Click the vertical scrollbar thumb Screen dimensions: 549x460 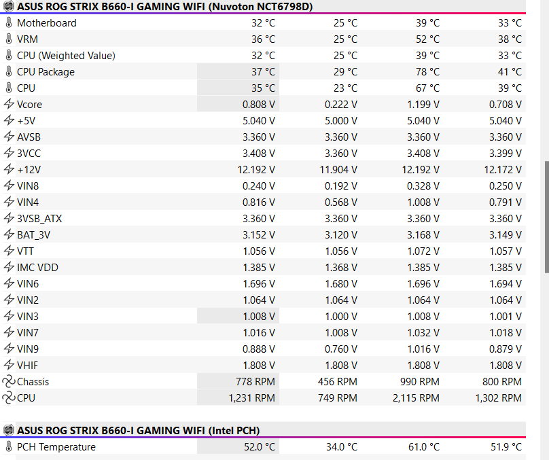[546, 217]
